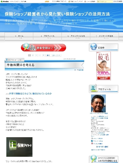Click the アメンバーになる bubble icon in sidebar
The width and height of the screenshot is (123, 163).
[x=92, y=141]
